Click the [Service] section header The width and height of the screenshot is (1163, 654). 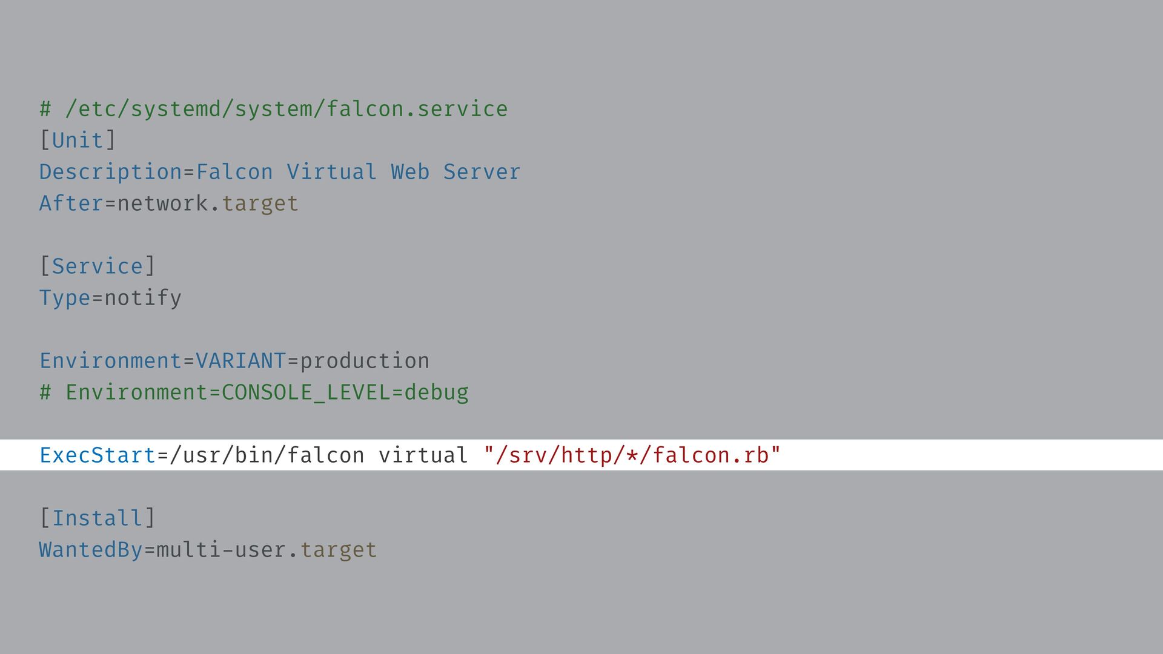pyautogui.click(x=98, y=266)
